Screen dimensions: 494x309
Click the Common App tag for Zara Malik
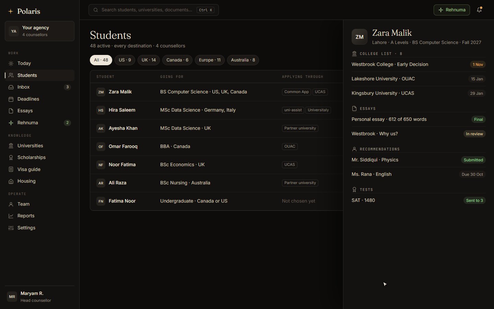296,92
